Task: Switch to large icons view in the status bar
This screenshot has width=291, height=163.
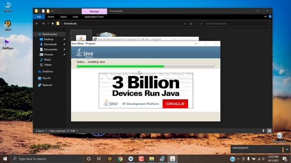Action: 269,131
